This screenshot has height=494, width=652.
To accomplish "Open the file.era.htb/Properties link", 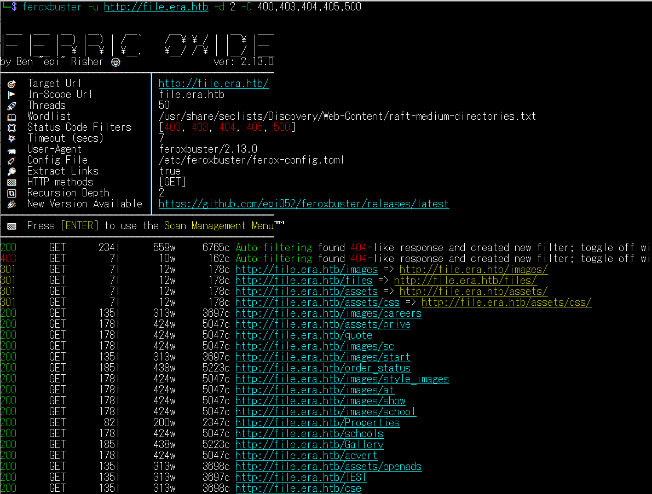I will (318, 423).
